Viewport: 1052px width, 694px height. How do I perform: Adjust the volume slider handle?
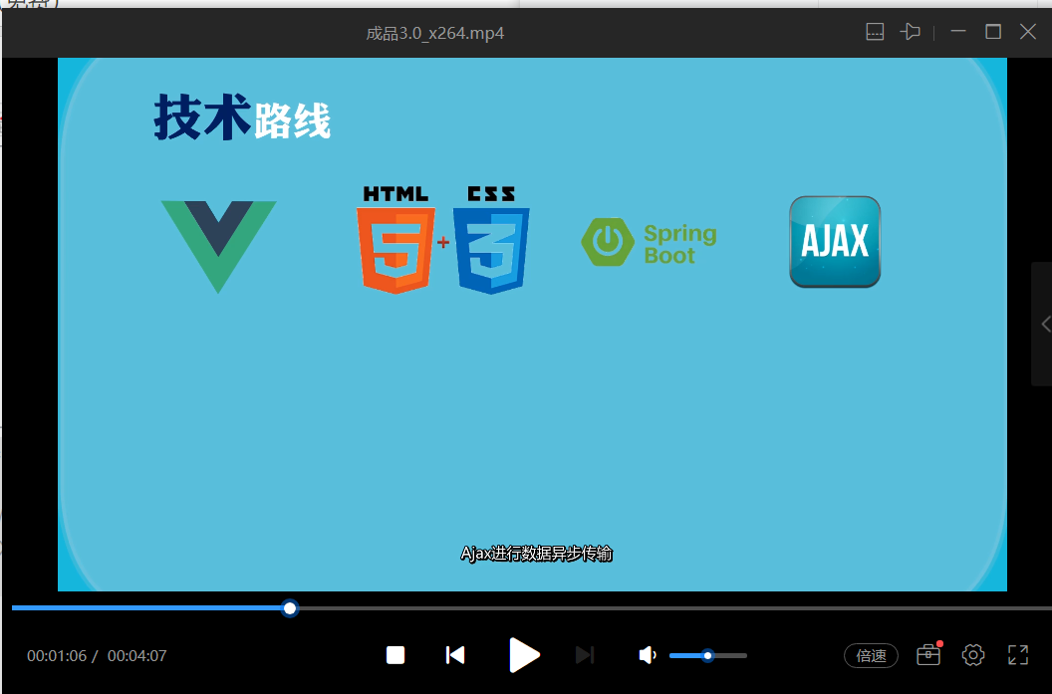707,656
